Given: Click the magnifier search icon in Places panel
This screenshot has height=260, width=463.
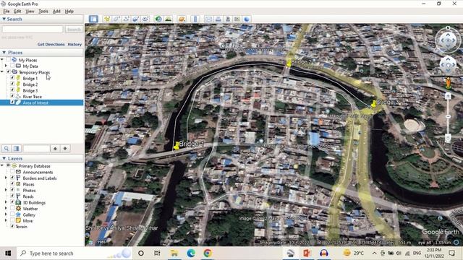Looking at the screenshot, I should tap(7, 149).
